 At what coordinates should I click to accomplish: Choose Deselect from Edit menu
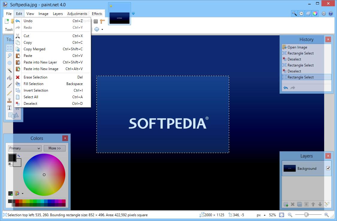[x=53, y=104]
